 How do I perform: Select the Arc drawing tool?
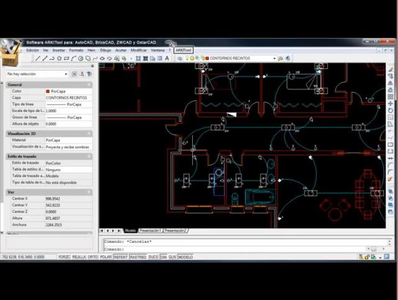click(73, 58)
